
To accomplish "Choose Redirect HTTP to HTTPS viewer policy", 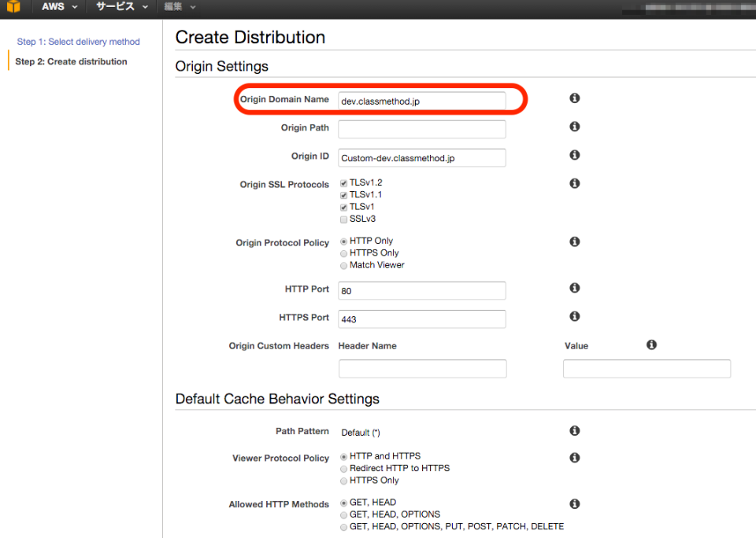I will 343,468.
